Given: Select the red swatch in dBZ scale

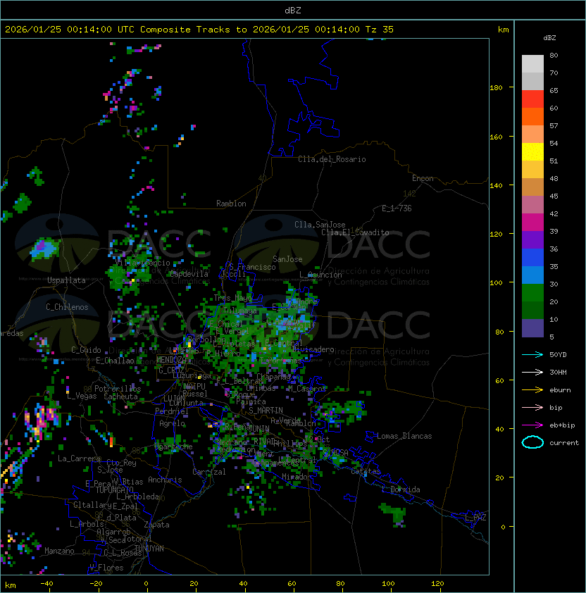Looking at the screenshot, I should click(532, 99).
